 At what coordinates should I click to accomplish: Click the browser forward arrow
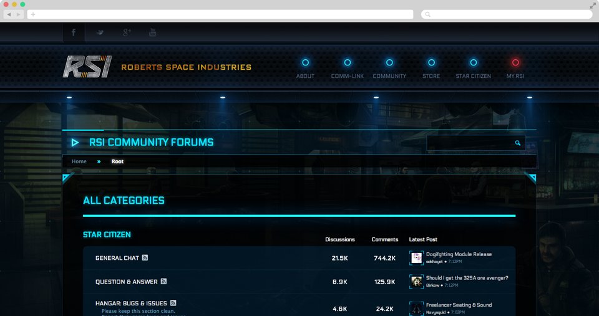19,14
